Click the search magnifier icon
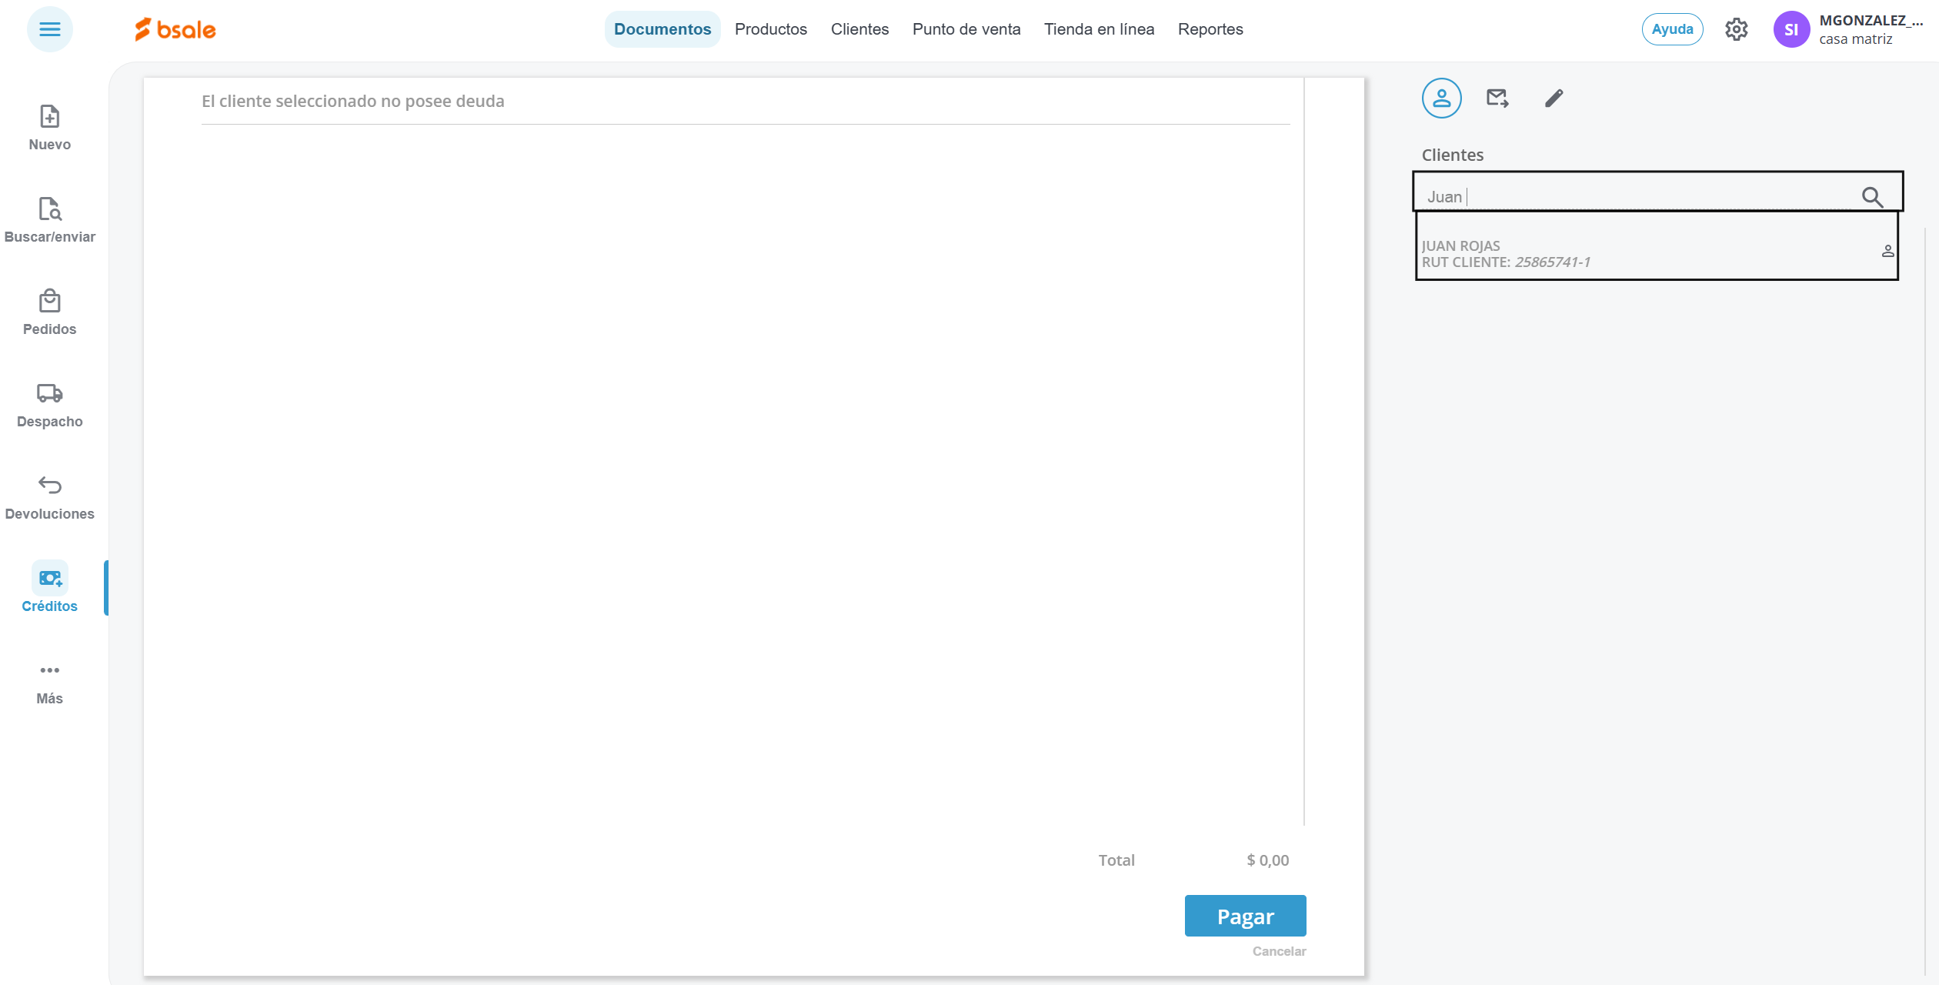Viewport: 1939px width, 985px height. (1871, 197)
